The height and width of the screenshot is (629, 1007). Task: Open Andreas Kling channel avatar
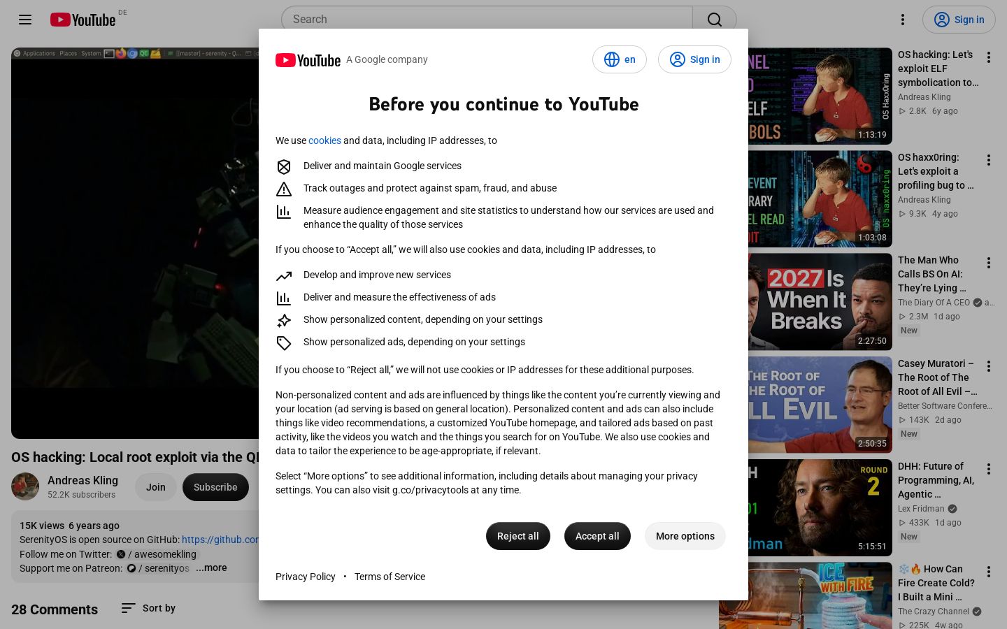(25, 486)
